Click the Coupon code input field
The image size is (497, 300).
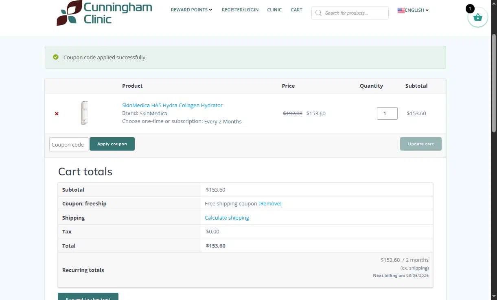click(x=68, y=144)
